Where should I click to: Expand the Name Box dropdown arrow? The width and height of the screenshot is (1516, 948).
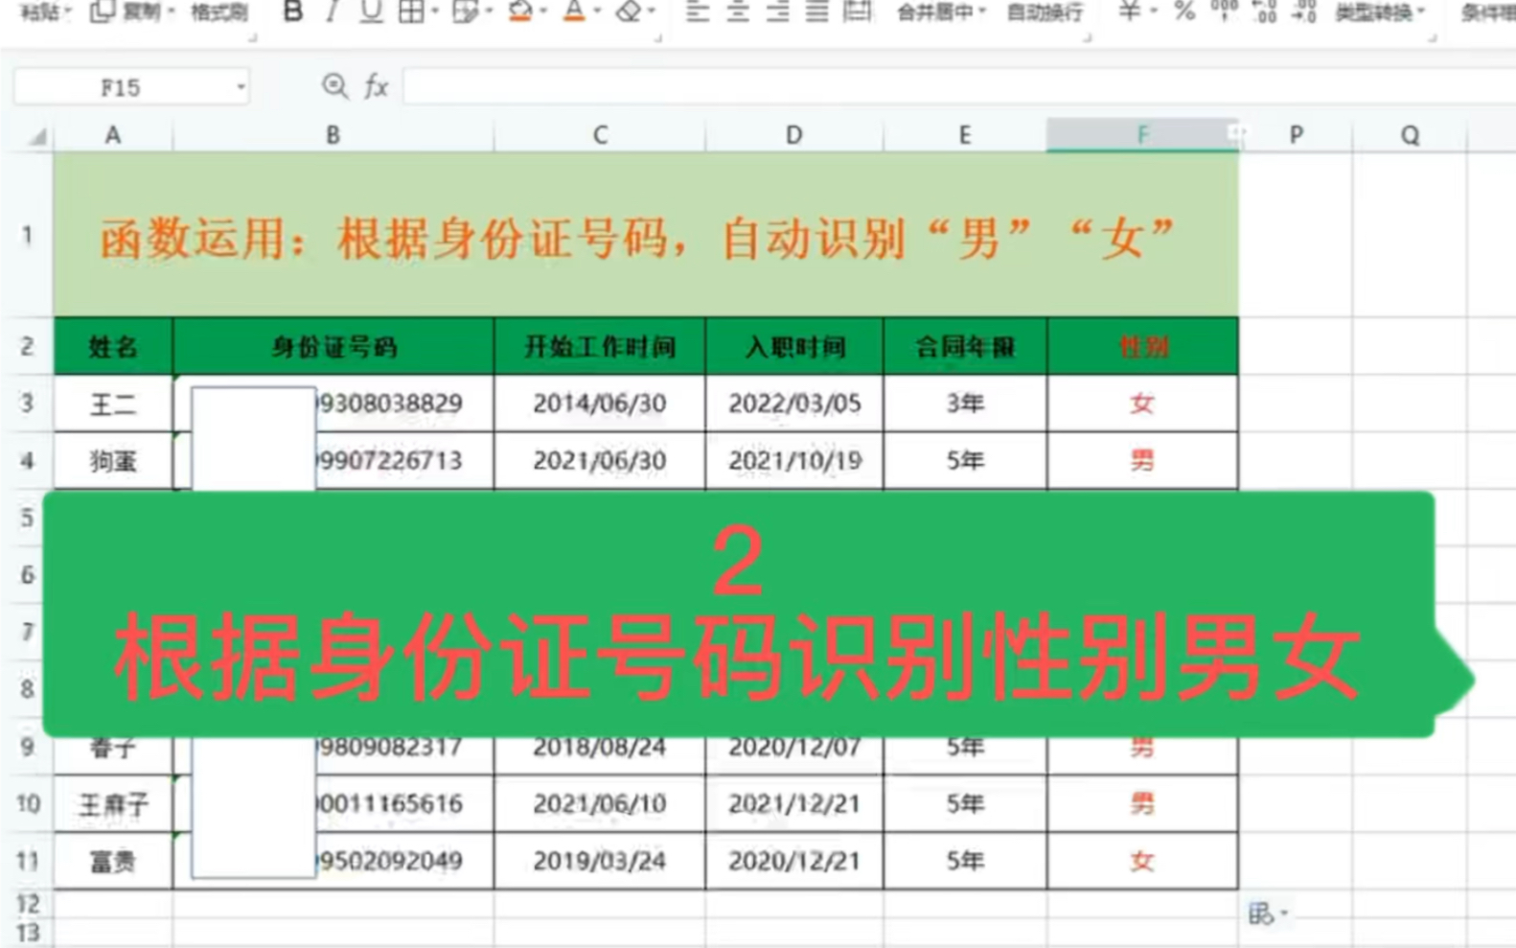pos(241,87)
